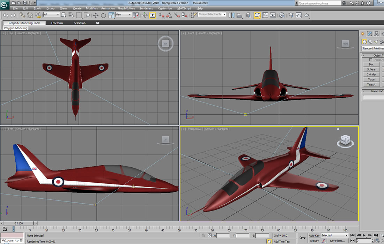
Task: Click the Undo arrow in toolbar
Action: [x=6, y=15]
